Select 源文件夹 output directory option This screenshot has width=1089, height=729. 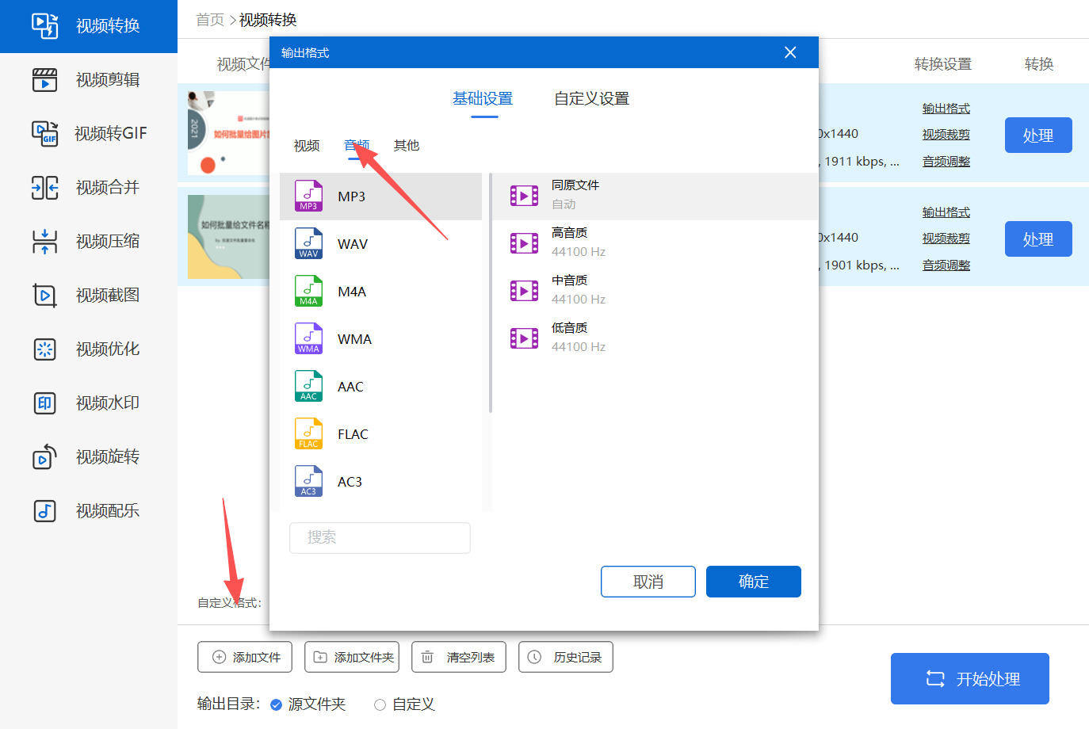(x=308, y=704)
